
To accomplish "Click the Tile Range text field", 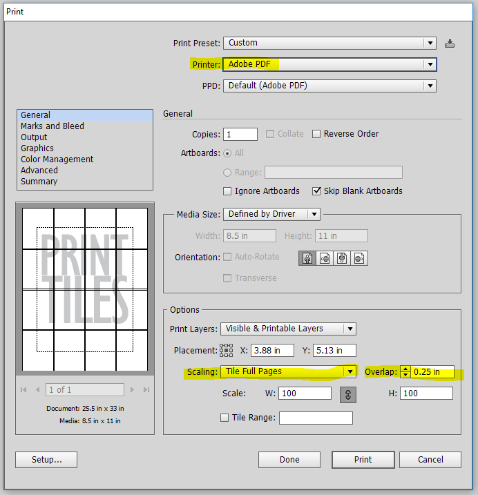I will [316, 418].
